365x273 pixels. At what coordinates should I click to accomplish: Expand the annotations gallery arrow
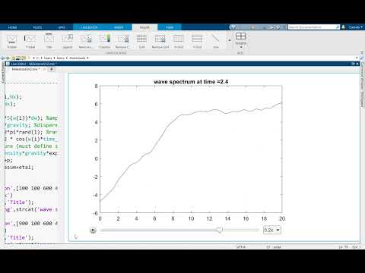[x=230, y=40]
